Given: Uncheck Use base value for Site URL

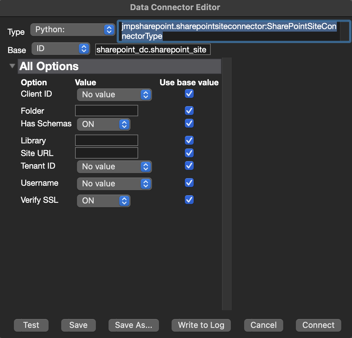Looking at the screenshot, I should (189, 153).
